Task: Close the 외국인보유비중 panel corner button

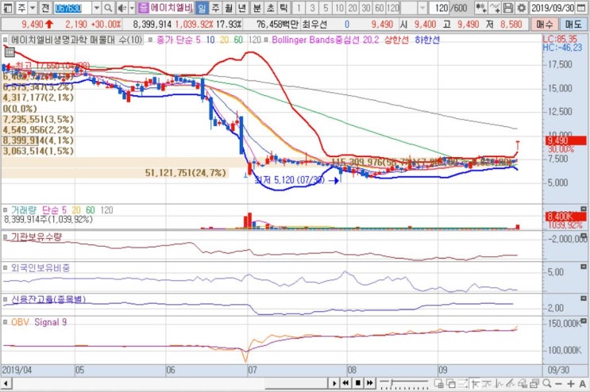Action: click(x=583, y=267)
